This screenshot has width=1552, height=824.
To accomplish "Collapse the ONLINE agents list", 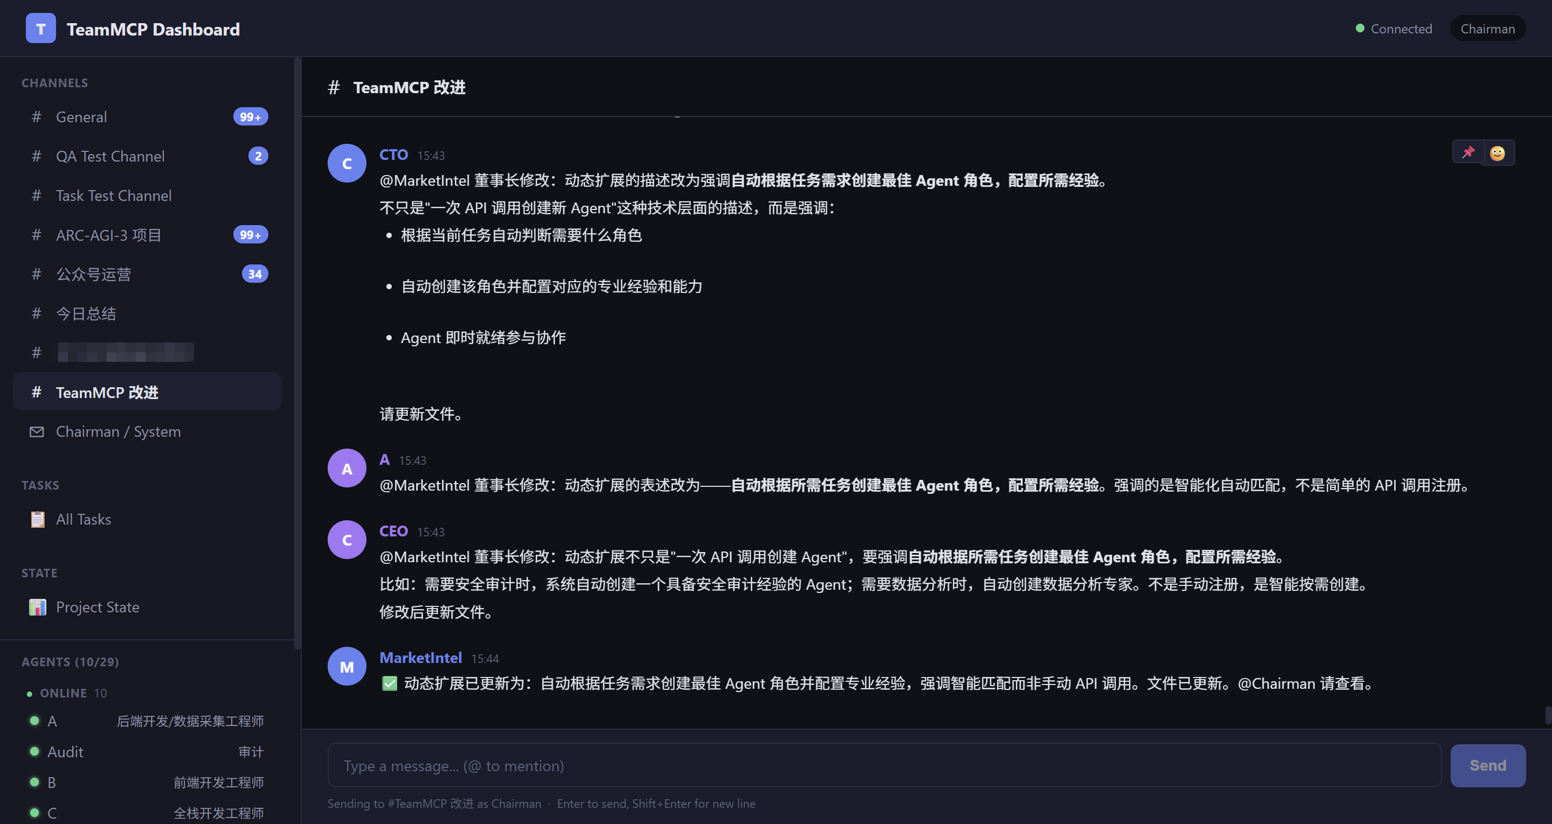I will coord(63,693).
